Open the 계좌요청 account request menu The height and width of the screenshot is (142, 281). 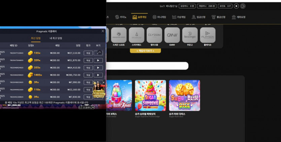(x=238, y=17)
